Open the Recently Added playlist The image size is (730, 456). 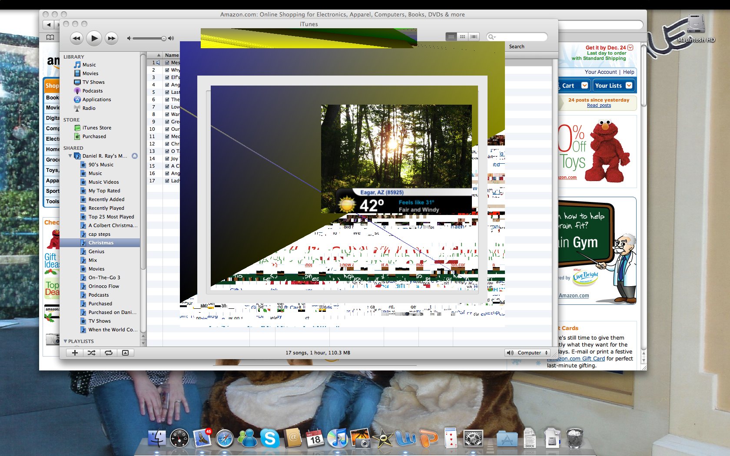pos(106,199)
